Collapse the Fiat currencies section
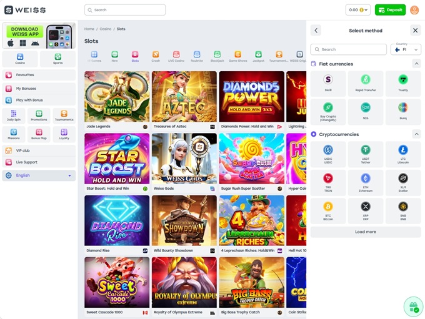 (416, 64)
